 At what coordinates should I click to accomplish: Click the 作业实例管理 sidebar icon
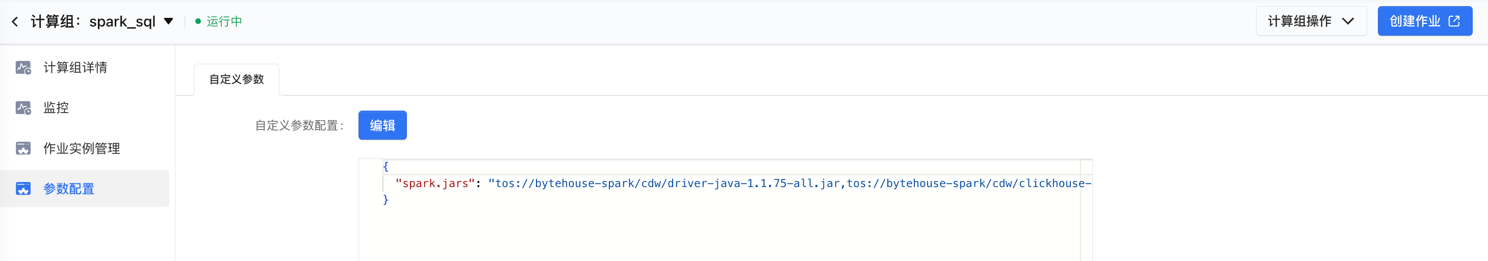23,148
